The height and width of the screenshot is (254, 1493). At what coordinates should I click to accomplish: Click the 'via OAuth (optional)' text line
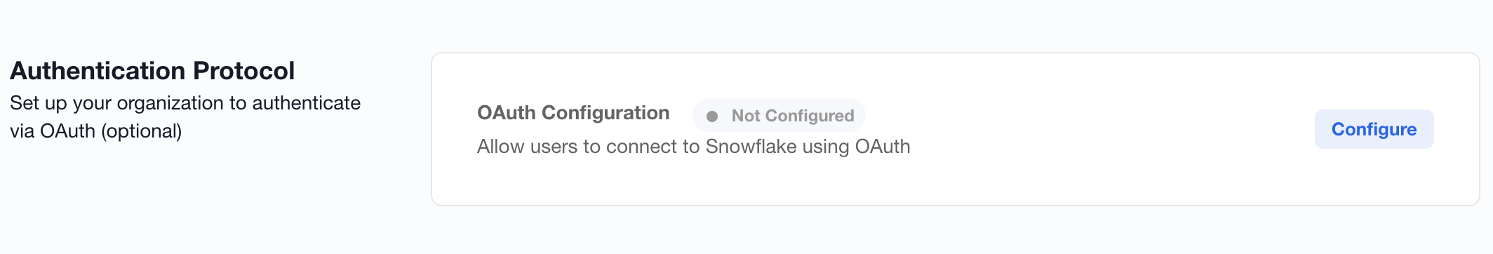coord(96,131)
